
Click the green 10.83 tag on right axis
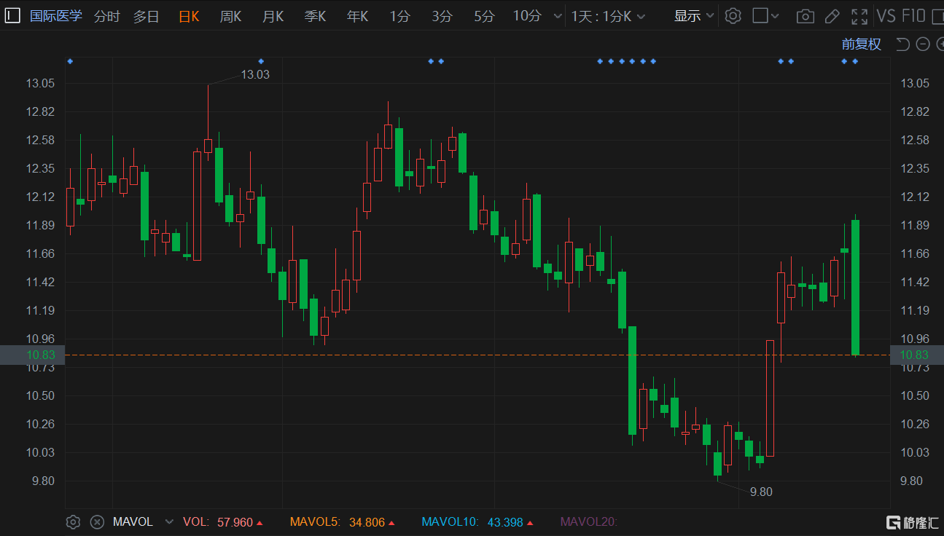click(917, 355)
